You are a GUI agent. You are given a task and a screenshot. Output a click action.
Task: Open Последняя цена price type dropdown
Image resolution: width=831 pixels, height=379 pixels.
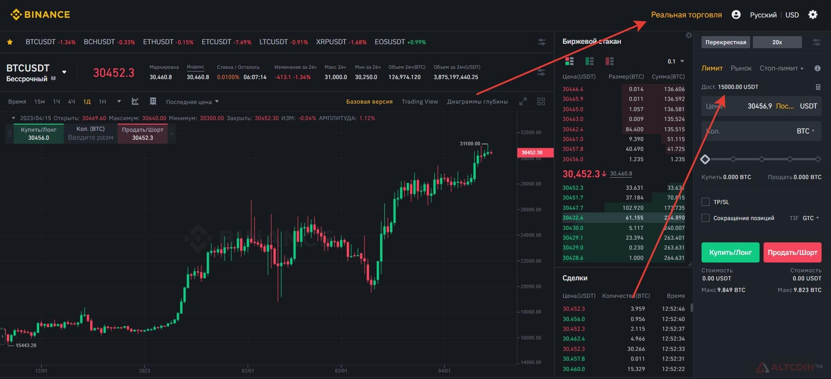click(x=192, y=102)
